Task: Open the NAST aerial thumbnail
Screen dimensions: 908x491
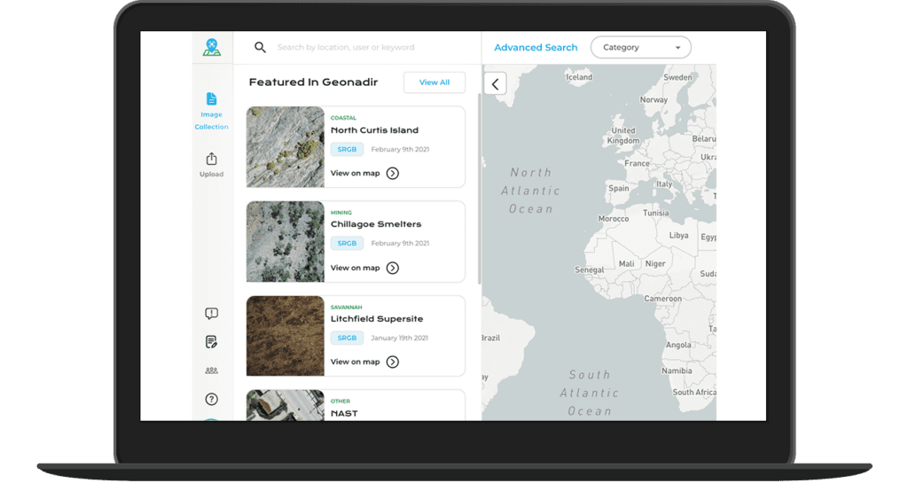Action: (286, 405)
